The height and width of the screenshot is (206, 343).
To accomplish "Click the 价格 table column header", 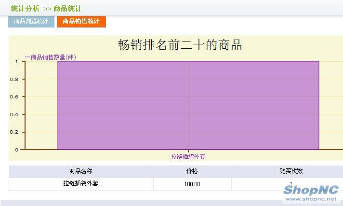I will [x=192, y=171].
